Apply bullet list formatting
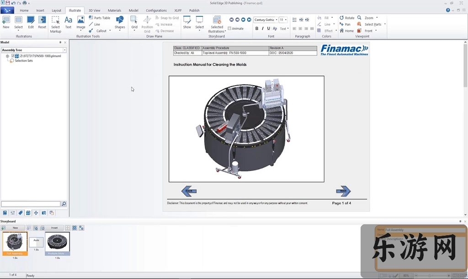 295,20
